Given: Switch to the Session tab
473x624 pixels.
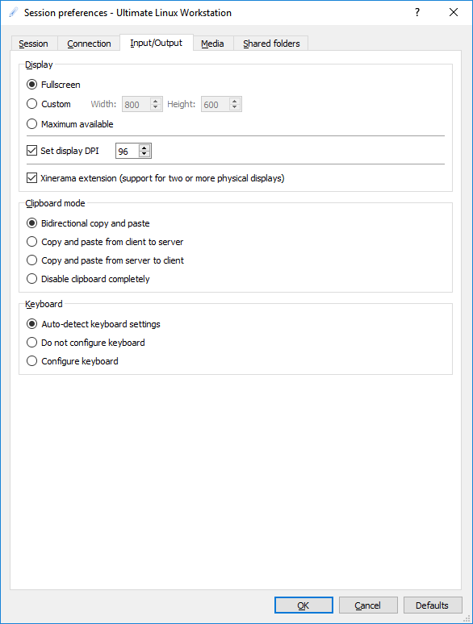Looking at the screenshot, I should click(34, 44).
